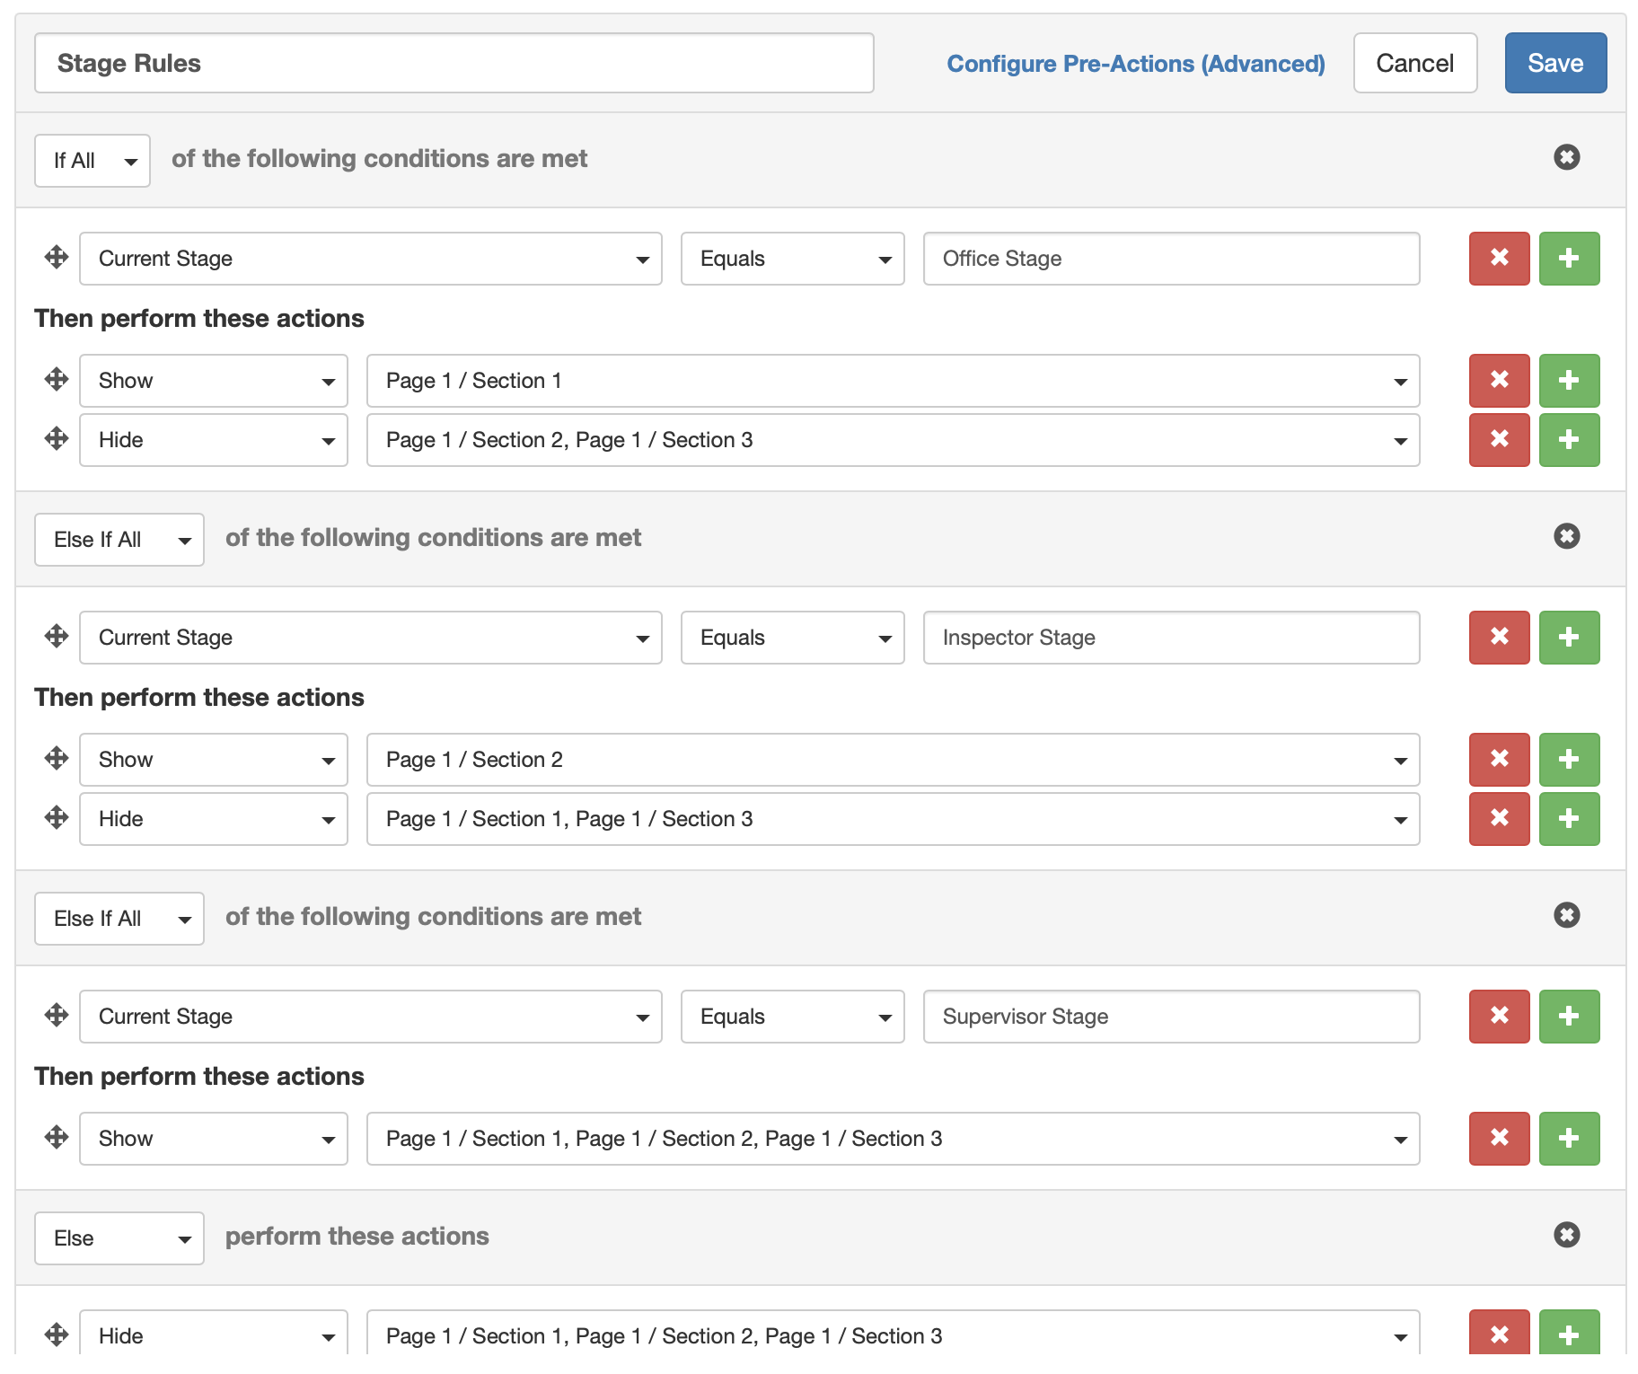This screenshot has width=1638, height=1374.
Task: Delete the Else rule block
Action: click(1566, 1236)
